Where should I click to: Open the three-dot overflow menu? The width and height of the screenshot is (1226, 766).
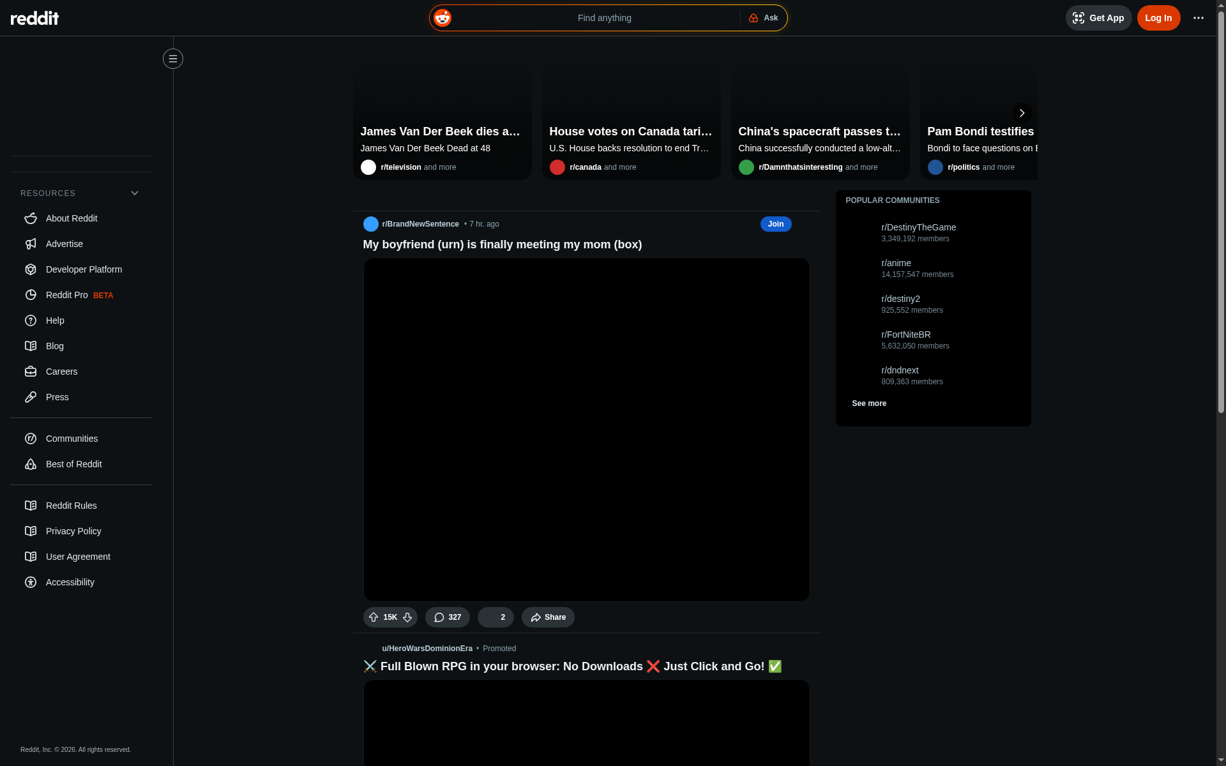pos(1199,17)
